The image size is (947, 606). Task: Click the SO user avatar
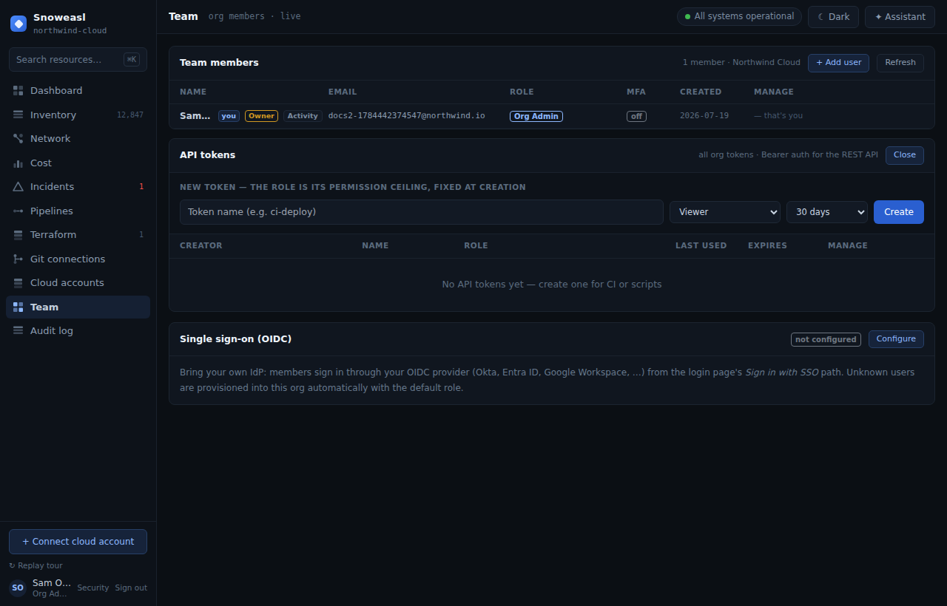pyautogui.click(x=18, y=588)
